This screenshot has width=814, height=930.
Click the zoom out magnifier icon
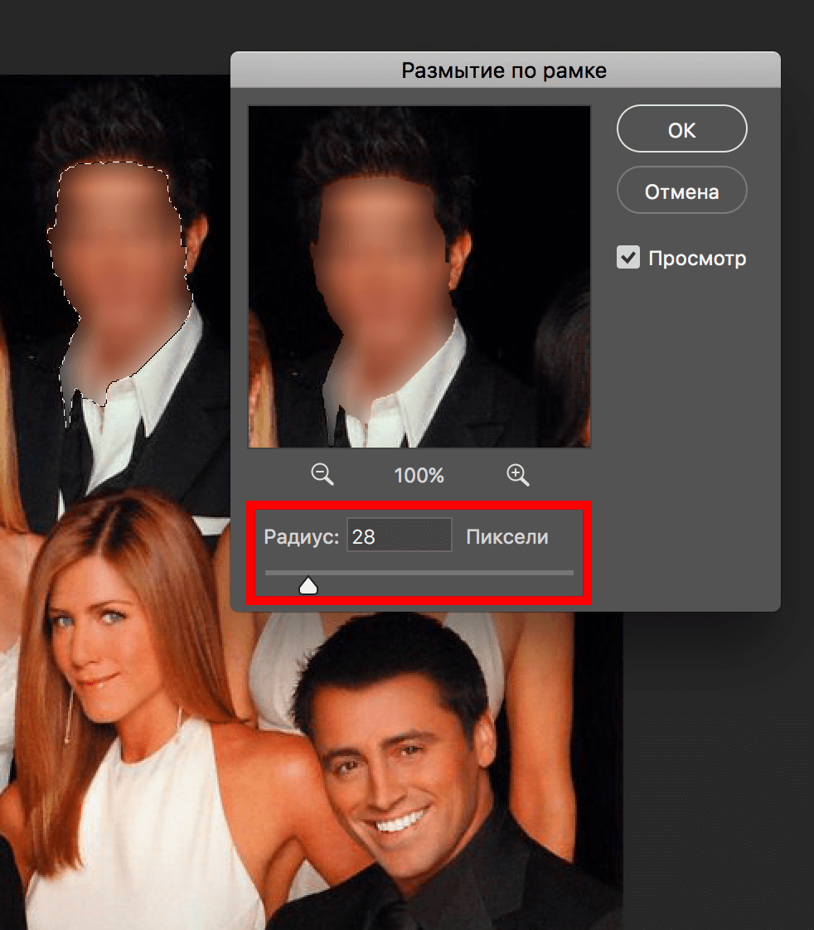[322, 474]
